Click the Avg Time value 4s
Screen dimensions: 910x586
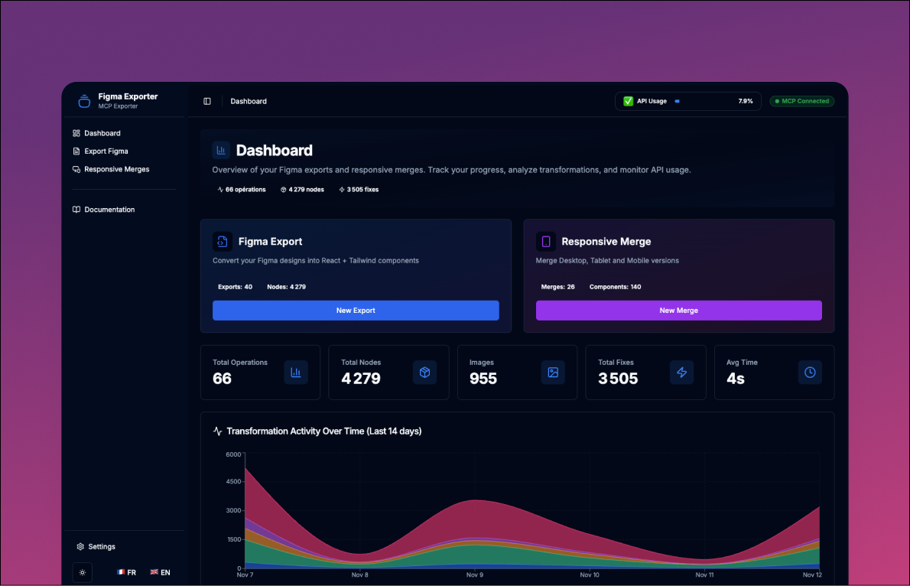click(736, 379)
